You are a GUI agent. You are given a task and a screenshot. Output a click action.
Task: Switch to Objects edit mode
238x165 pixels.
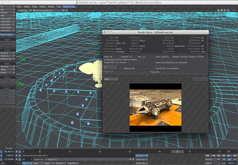tap(27, 163)
